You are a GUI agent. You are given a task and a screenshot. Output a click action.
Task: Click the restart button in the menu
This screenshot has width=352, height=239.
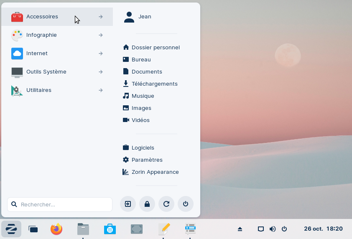(x=166, y=204)
